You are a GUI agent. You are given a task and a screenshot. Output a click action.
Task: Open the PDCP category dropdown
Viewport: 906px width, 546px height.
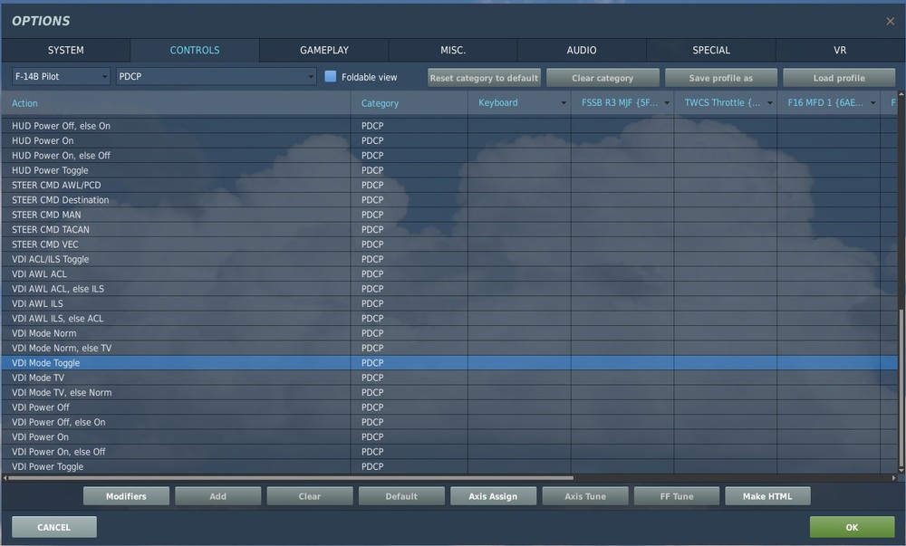point(217,76)
